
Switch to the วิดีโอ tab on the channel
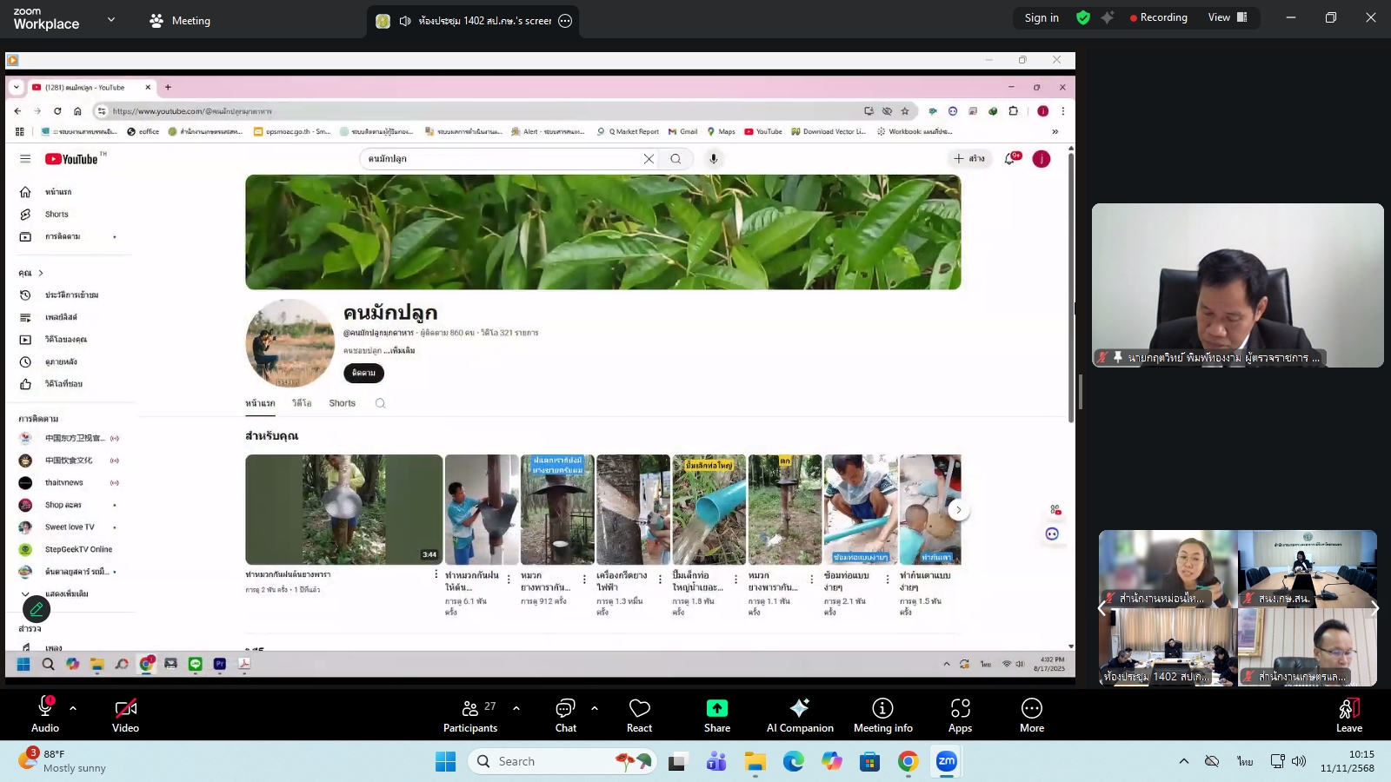click(x=300, y=402)
